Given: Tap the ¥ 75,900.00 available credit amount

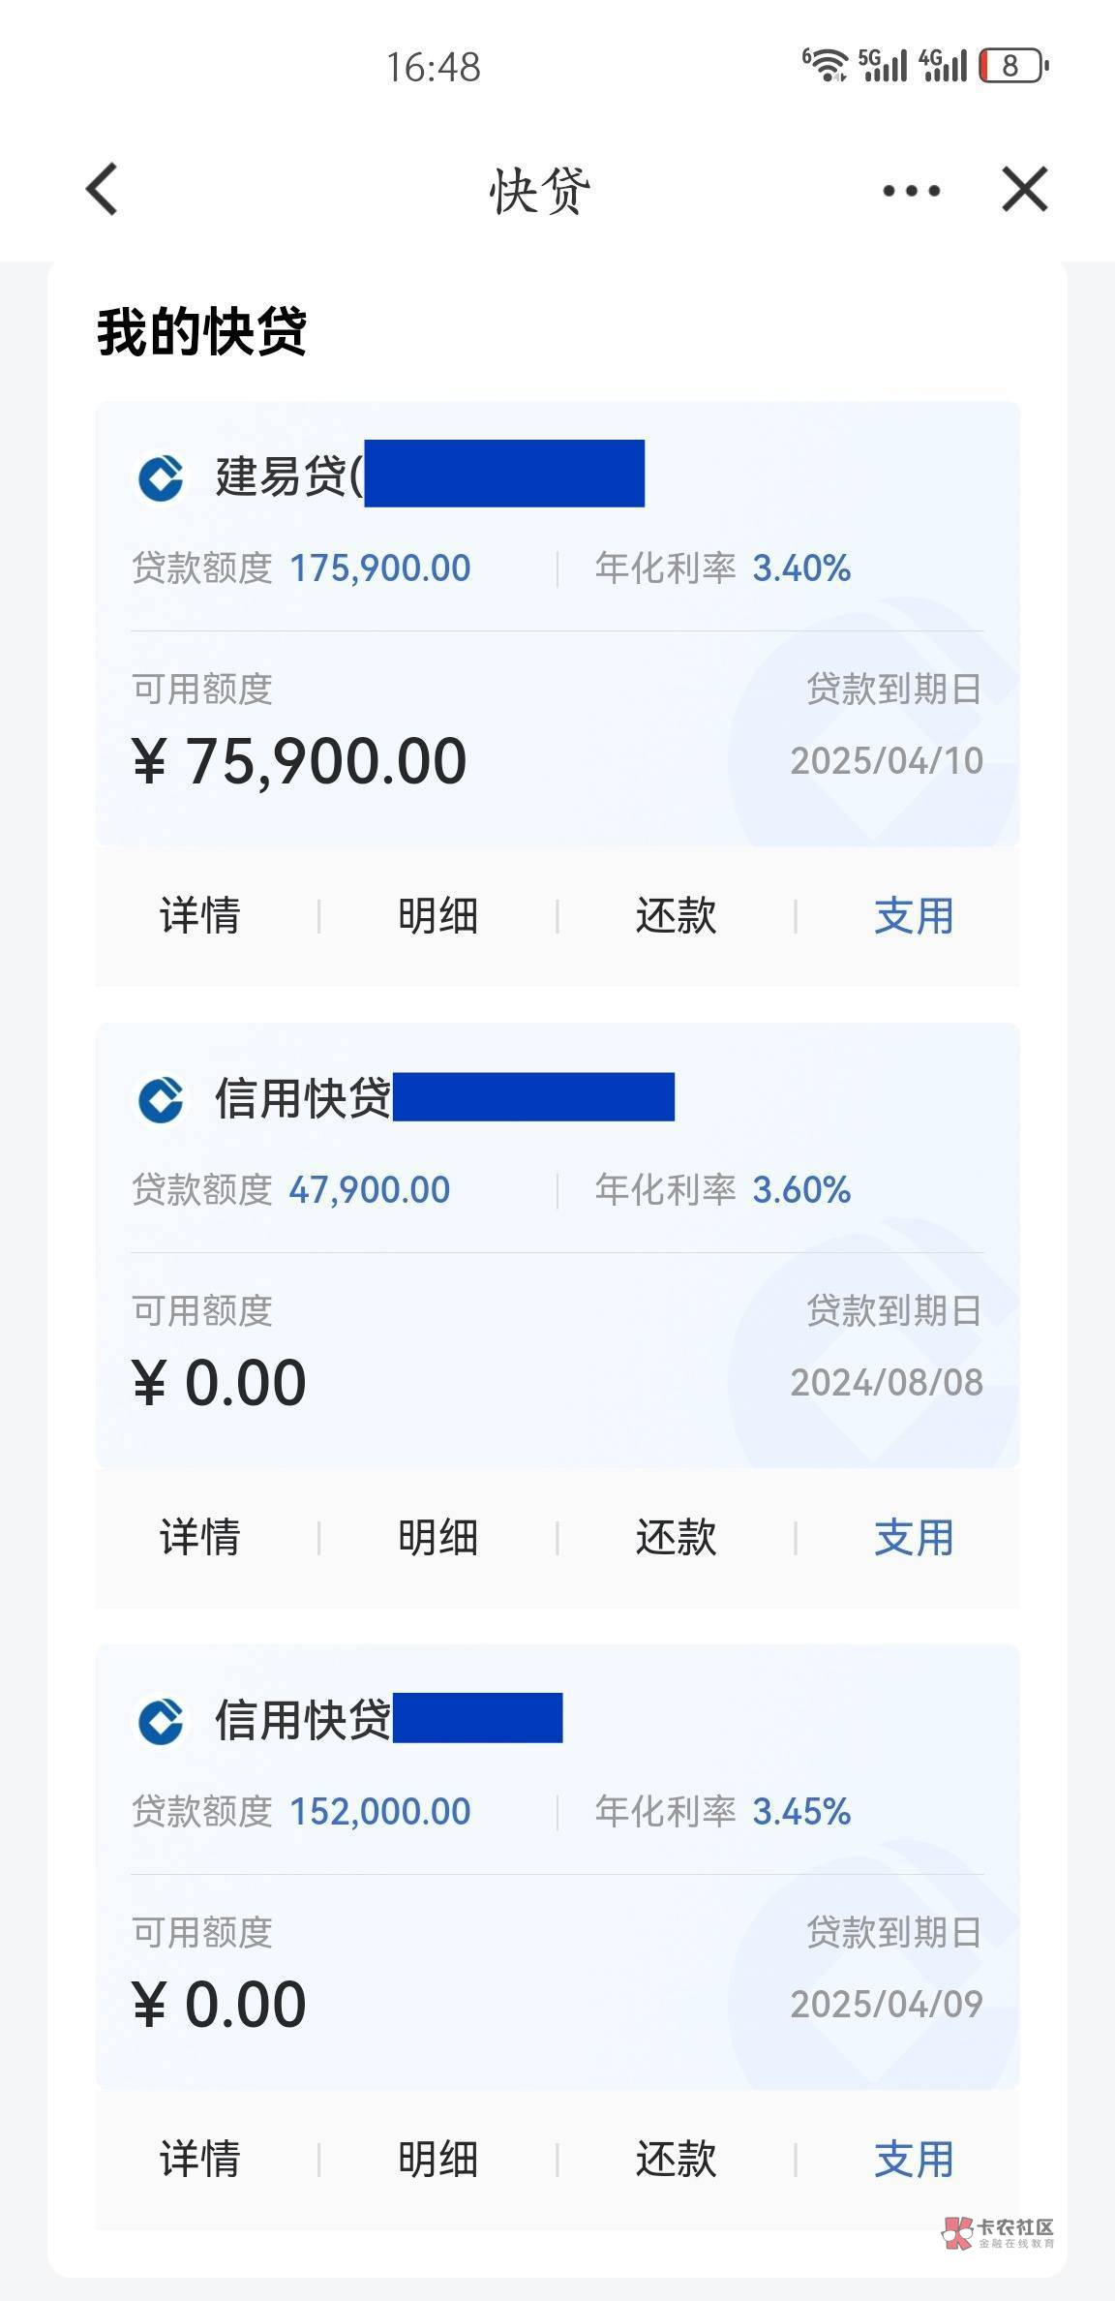Looking at the screenshot, I should (300, 760).
